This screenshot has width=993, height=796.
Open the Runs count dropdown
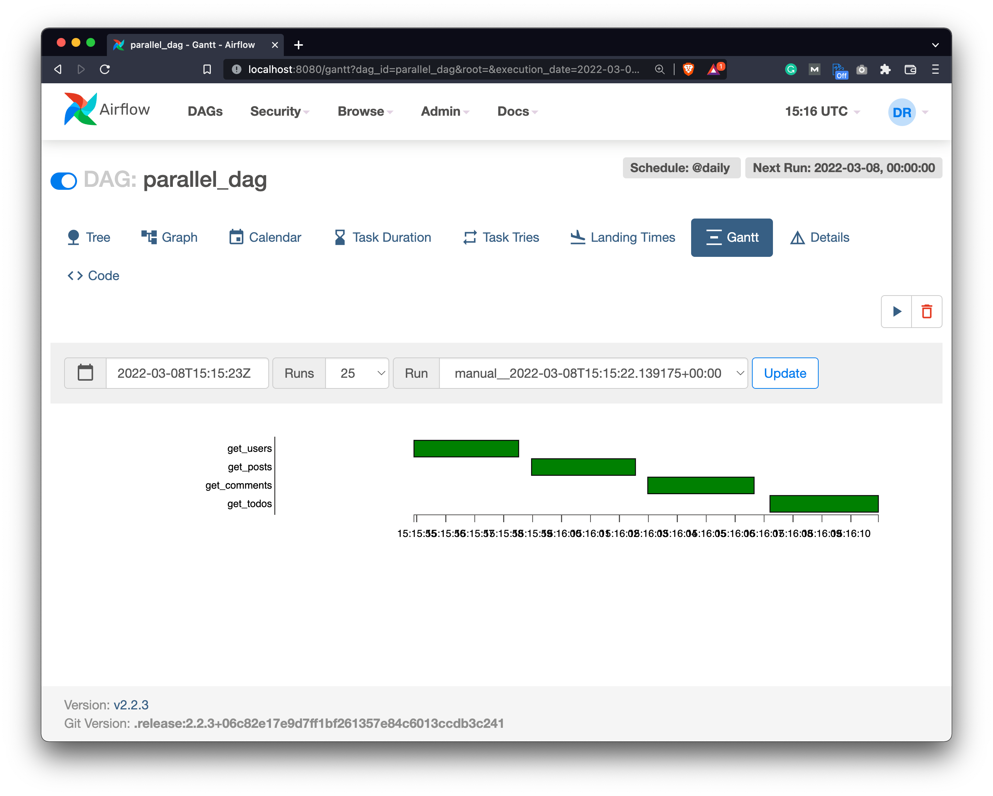point(357,373)
